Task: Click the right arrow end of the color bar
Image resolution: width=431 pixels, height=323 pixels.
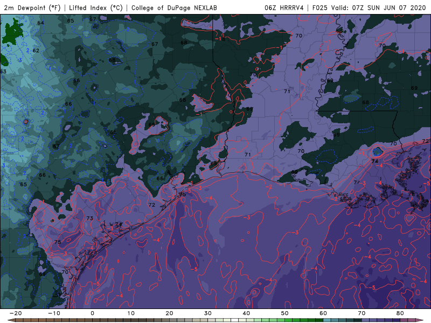Action: [x=421, y=320]
